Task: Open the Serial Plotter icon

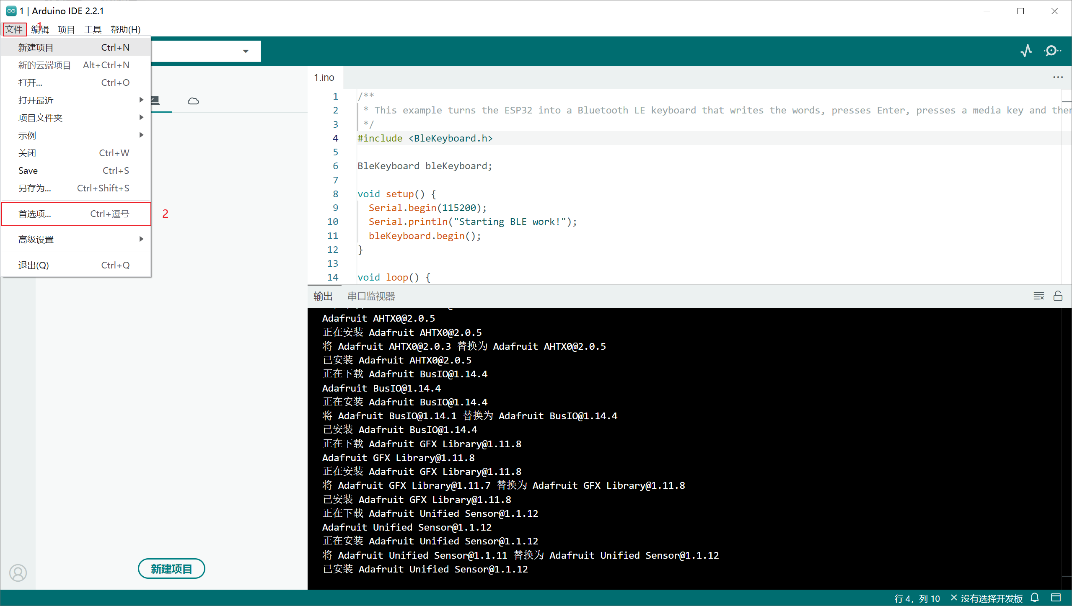Action: [x=1026, y=51]
